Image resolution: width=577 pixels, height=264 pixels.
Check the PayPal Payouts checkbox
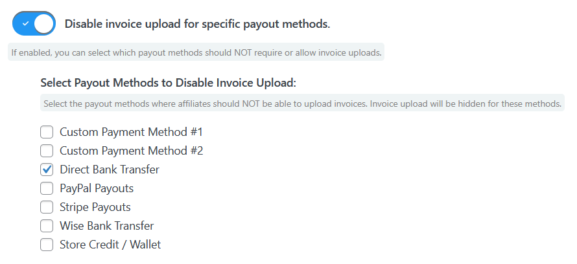tap(47, 188)
